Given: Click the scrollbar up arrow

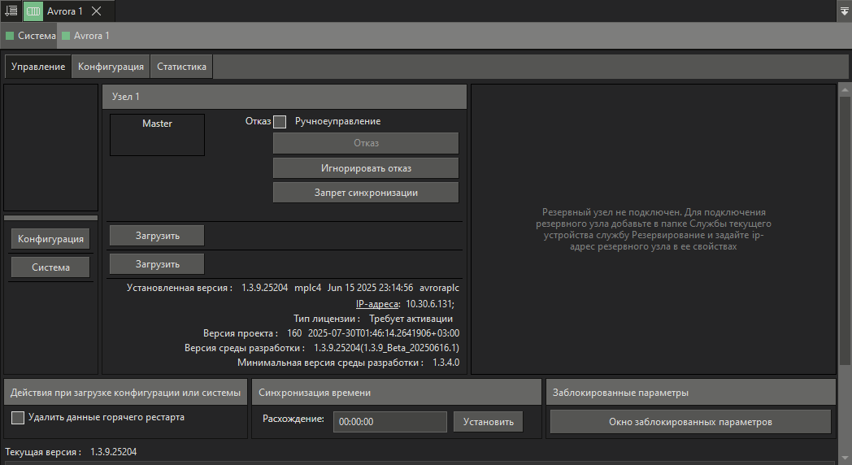Looking at the screenshot, I should tap(845, 89).
